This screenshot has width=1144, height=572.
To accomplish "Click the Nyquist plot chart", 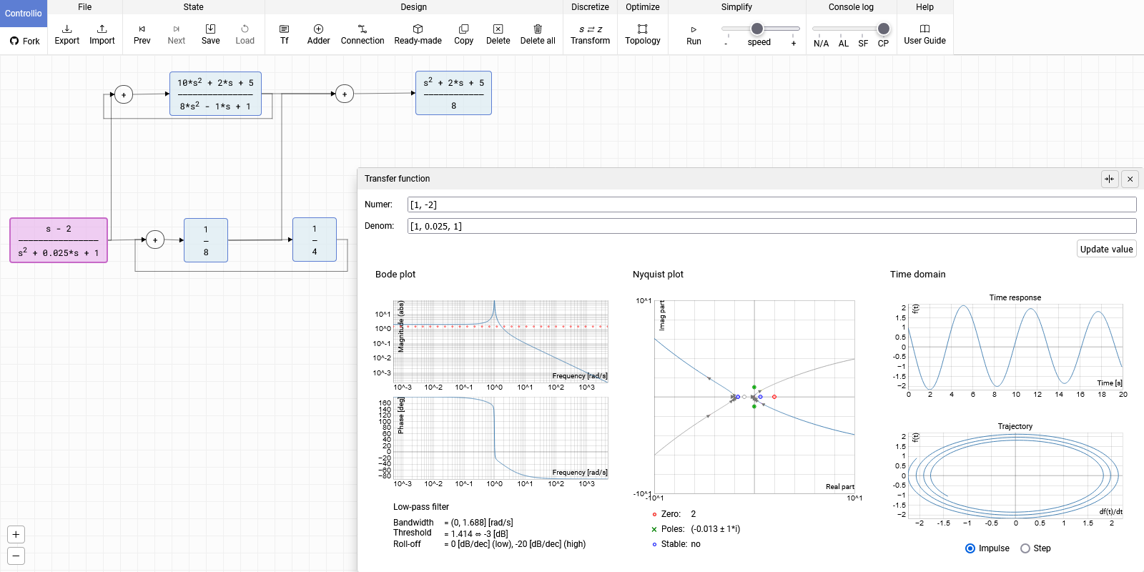I will [754, 397].
